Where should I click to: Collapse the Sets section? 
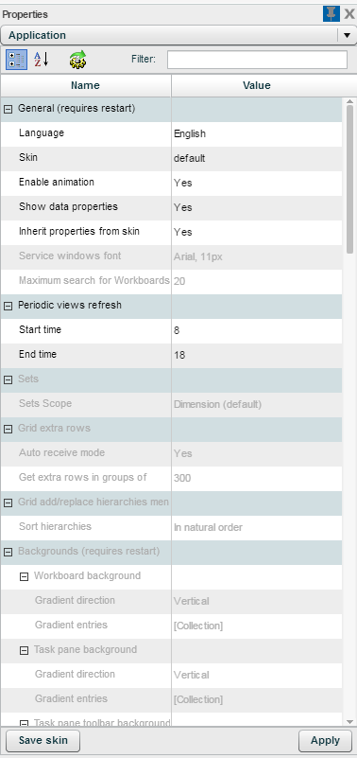pyautogui.click(x=8, y=380)
